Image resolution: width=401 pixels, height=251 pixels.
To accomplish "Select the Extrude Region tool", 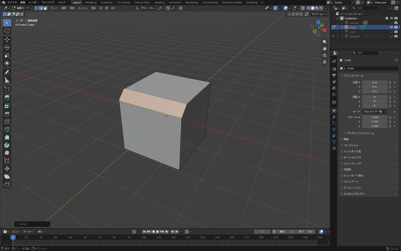I will (7, 98).
